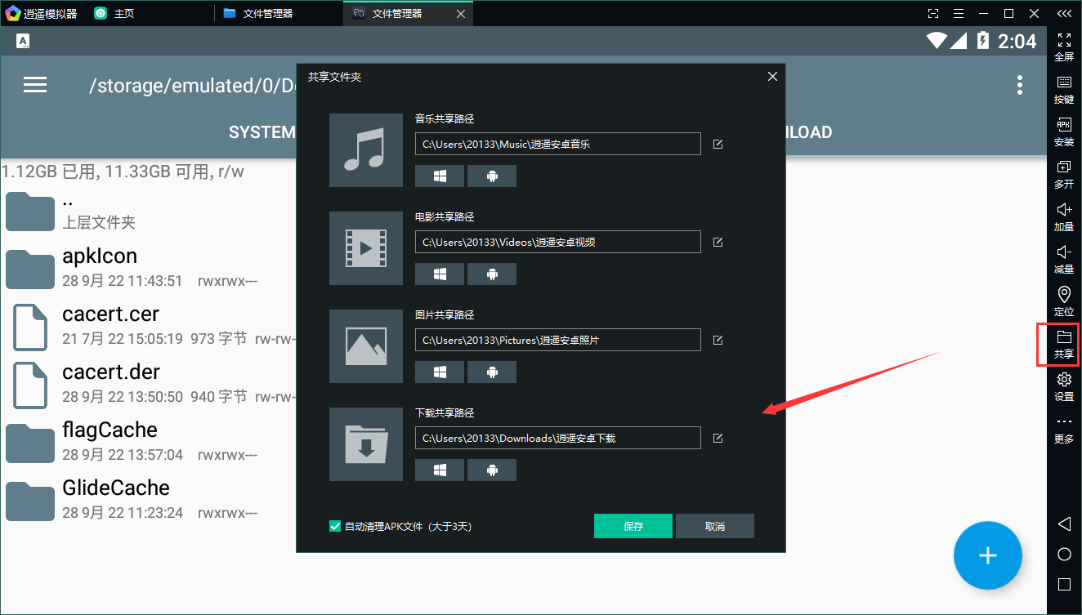The height and width of the screenshot is (615, 1082).
Task: Edit the picture share path
Action: [718, 340]
